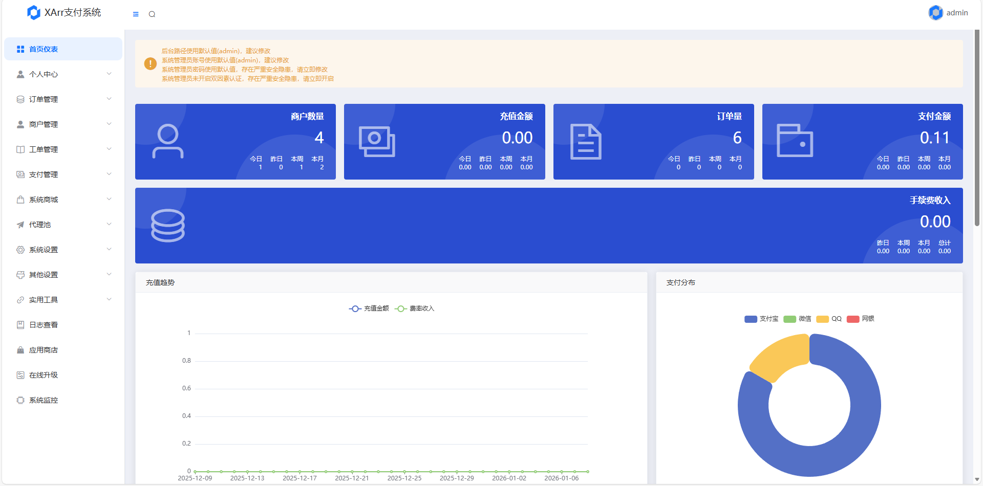Expand the 系统设置 menu chevron
The width and height of the screenshot is (983, 486).
click(109, 249)
